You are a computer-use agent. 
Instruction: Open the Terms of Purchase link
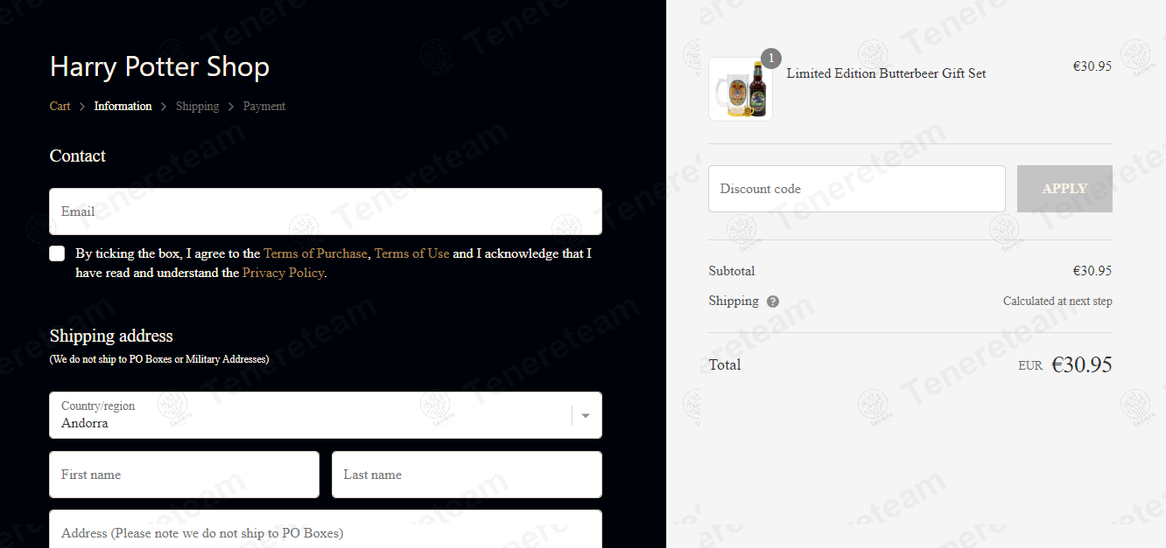(x=315, y=253)
